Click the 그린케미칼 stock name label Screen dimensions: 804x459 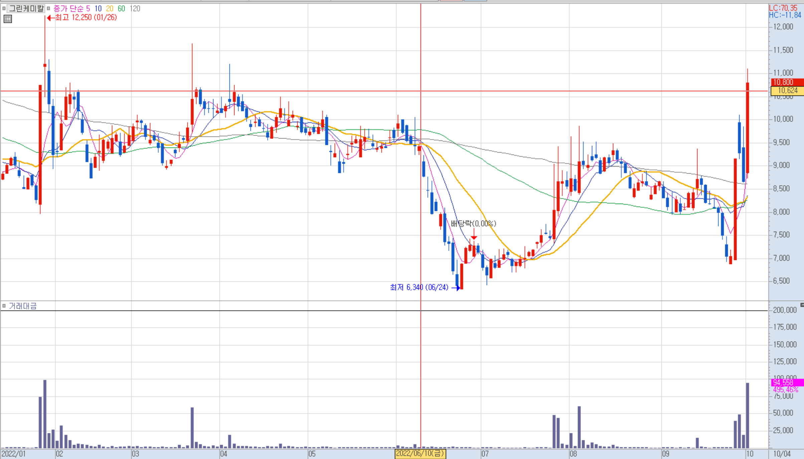26,8
